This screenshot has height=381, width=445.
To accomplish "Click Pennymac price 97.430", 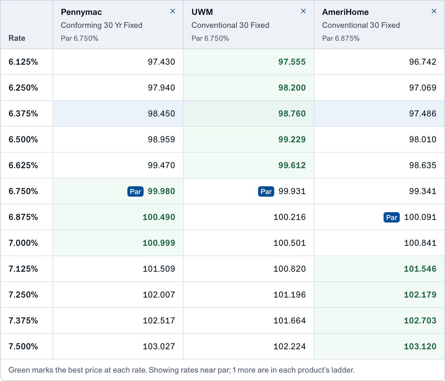I will click(x=161, y=62).
